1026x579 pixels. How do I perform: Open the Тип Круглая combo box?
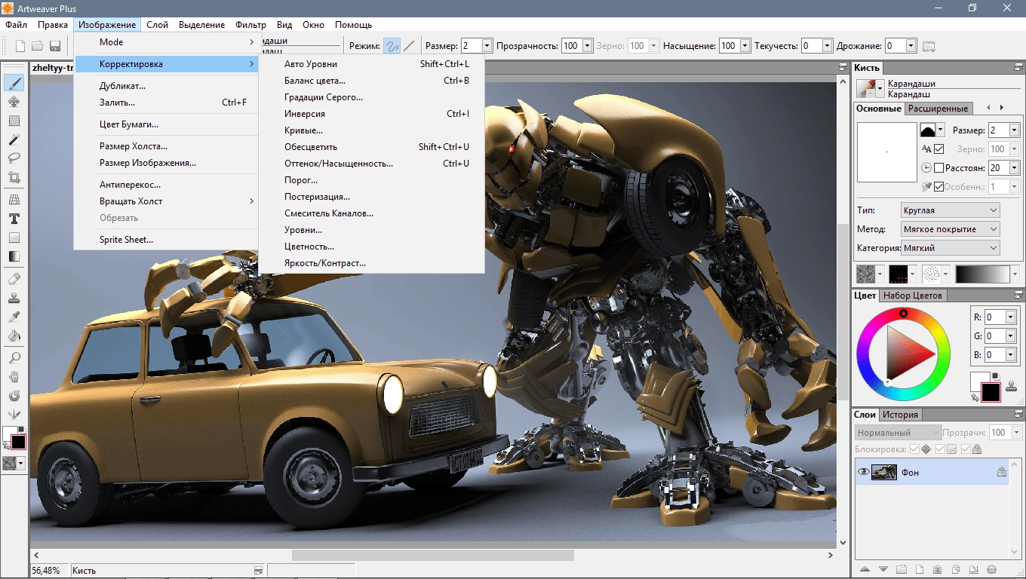coord(951,210)
